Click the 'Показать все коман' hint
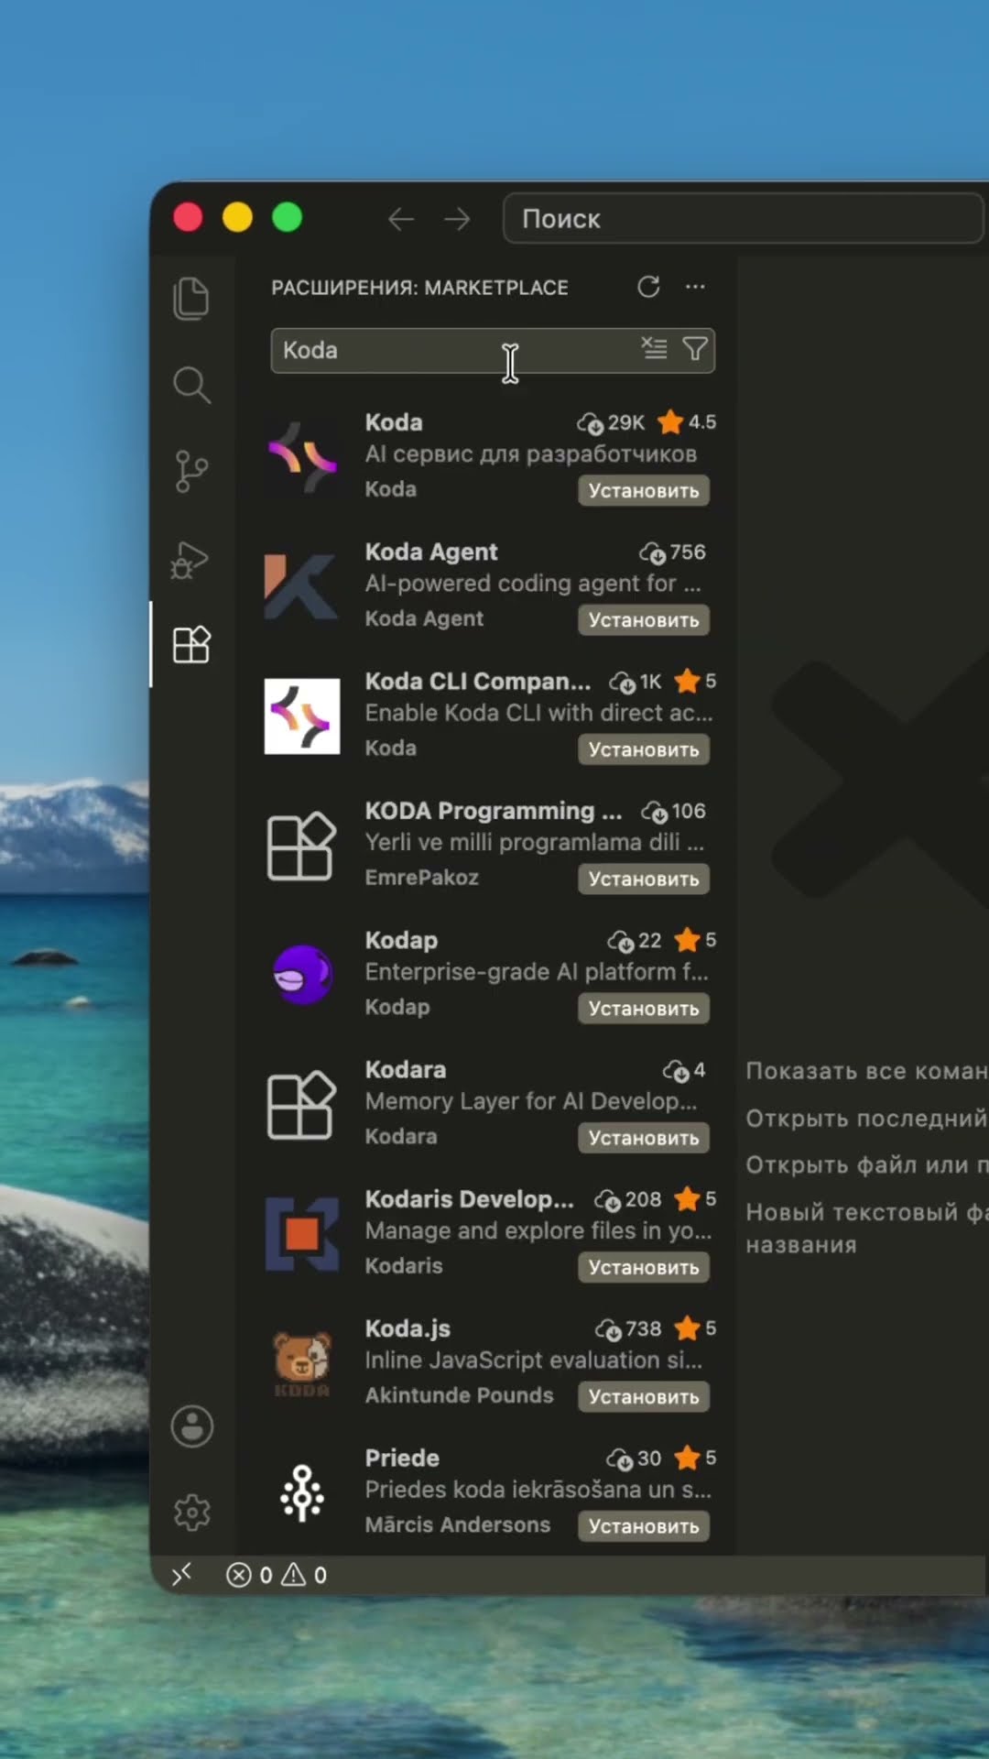989x1759 pixels. (866, 1071)
